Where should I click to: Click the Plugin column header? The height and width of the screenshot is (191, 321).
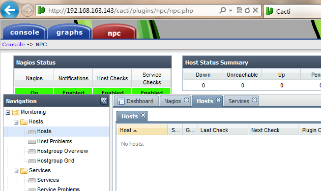[x=310, y=130]
